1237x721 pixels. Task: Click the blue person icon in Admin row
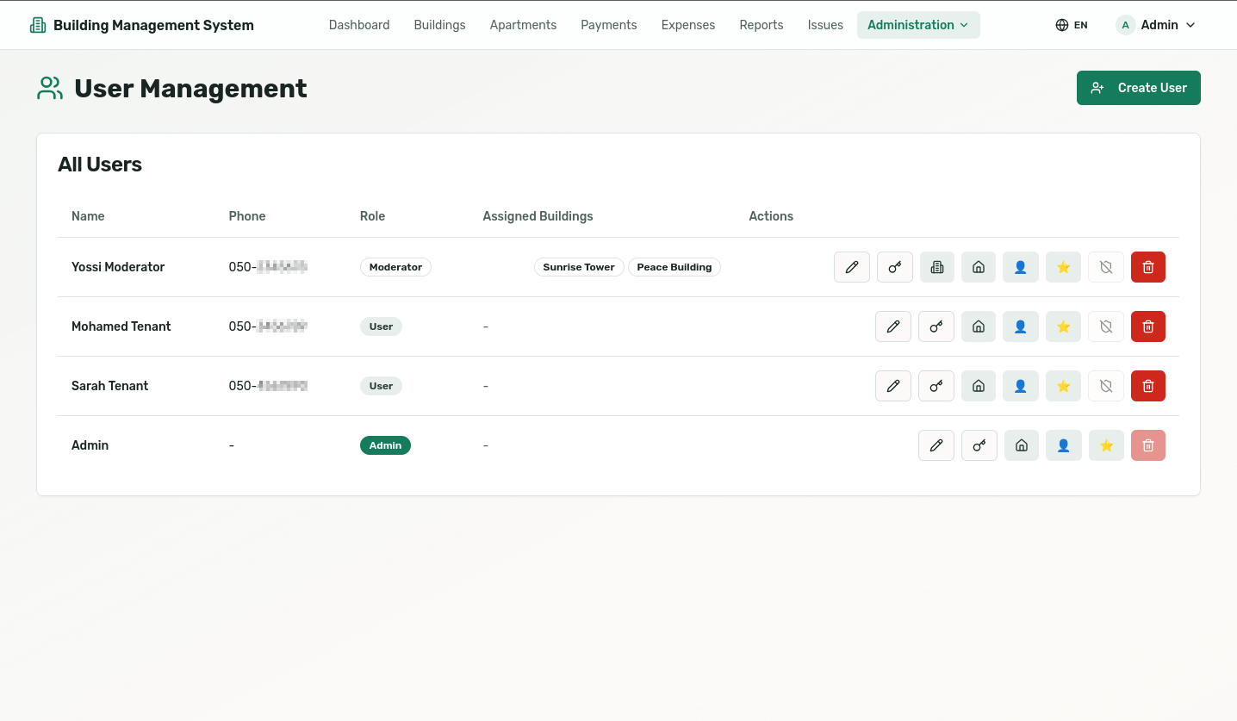[x=1063, y=445]
